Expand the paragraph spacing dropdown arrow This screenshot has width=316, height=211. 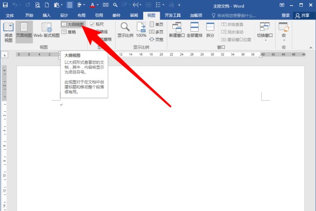(140, 5)
